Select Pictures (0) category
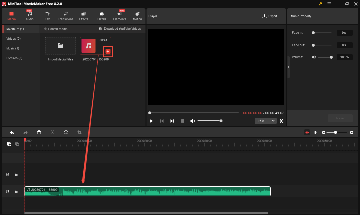The width and height of the screenshot is (360, 215). pos(14,58)
